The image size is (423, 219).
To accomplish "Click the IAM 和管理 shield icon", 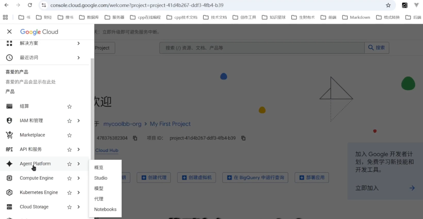I will pyautogui.click(x=9, y=120).
